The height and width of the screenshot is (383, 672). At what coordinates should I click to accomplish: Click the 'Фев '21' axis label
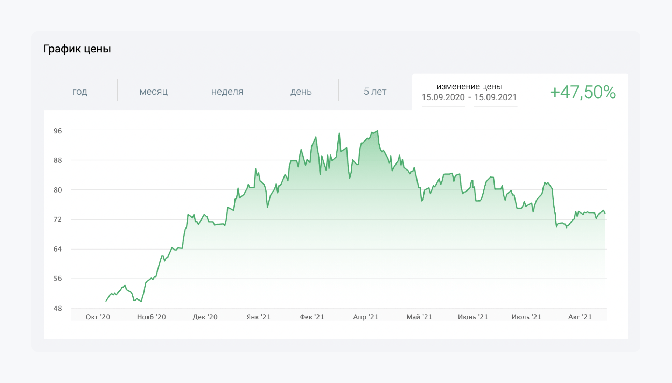pos(312,317)
